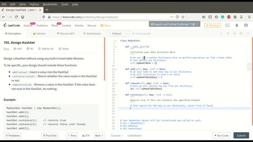The width and height of the screenshot is (253, 142).
Task: Bookmark this page with the star
Action: (x=183, y=17)
